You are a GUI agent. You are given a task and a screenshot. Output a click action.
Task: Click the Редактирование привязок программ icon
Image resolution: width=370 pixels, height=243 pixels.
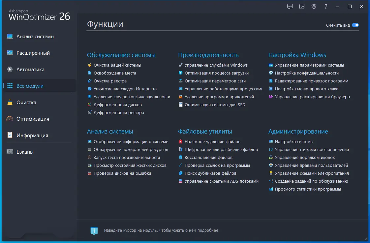pos(271,81)
